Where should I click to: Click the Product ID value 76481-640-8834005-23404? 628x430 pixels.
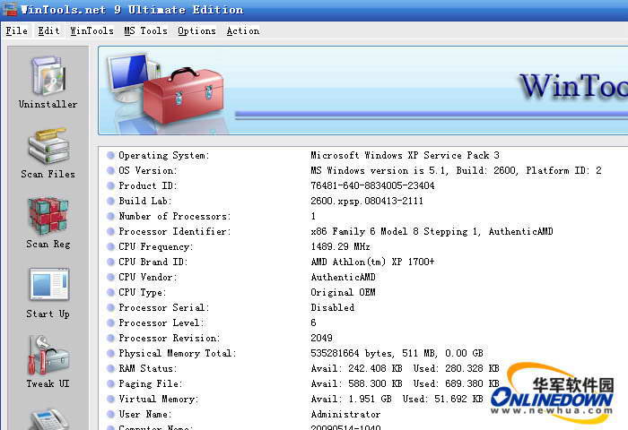pos(372,185)
